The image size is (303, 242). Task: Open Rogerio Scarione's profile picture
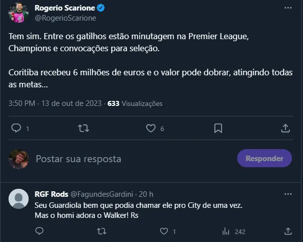tap(18, 13)
